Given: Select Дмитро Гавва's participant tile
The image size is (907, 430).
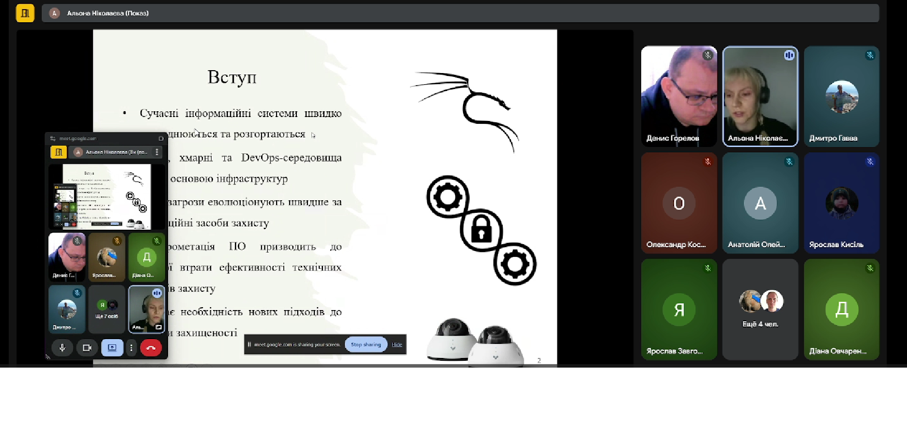Looking at the screenshot, I should click(841, 96).
